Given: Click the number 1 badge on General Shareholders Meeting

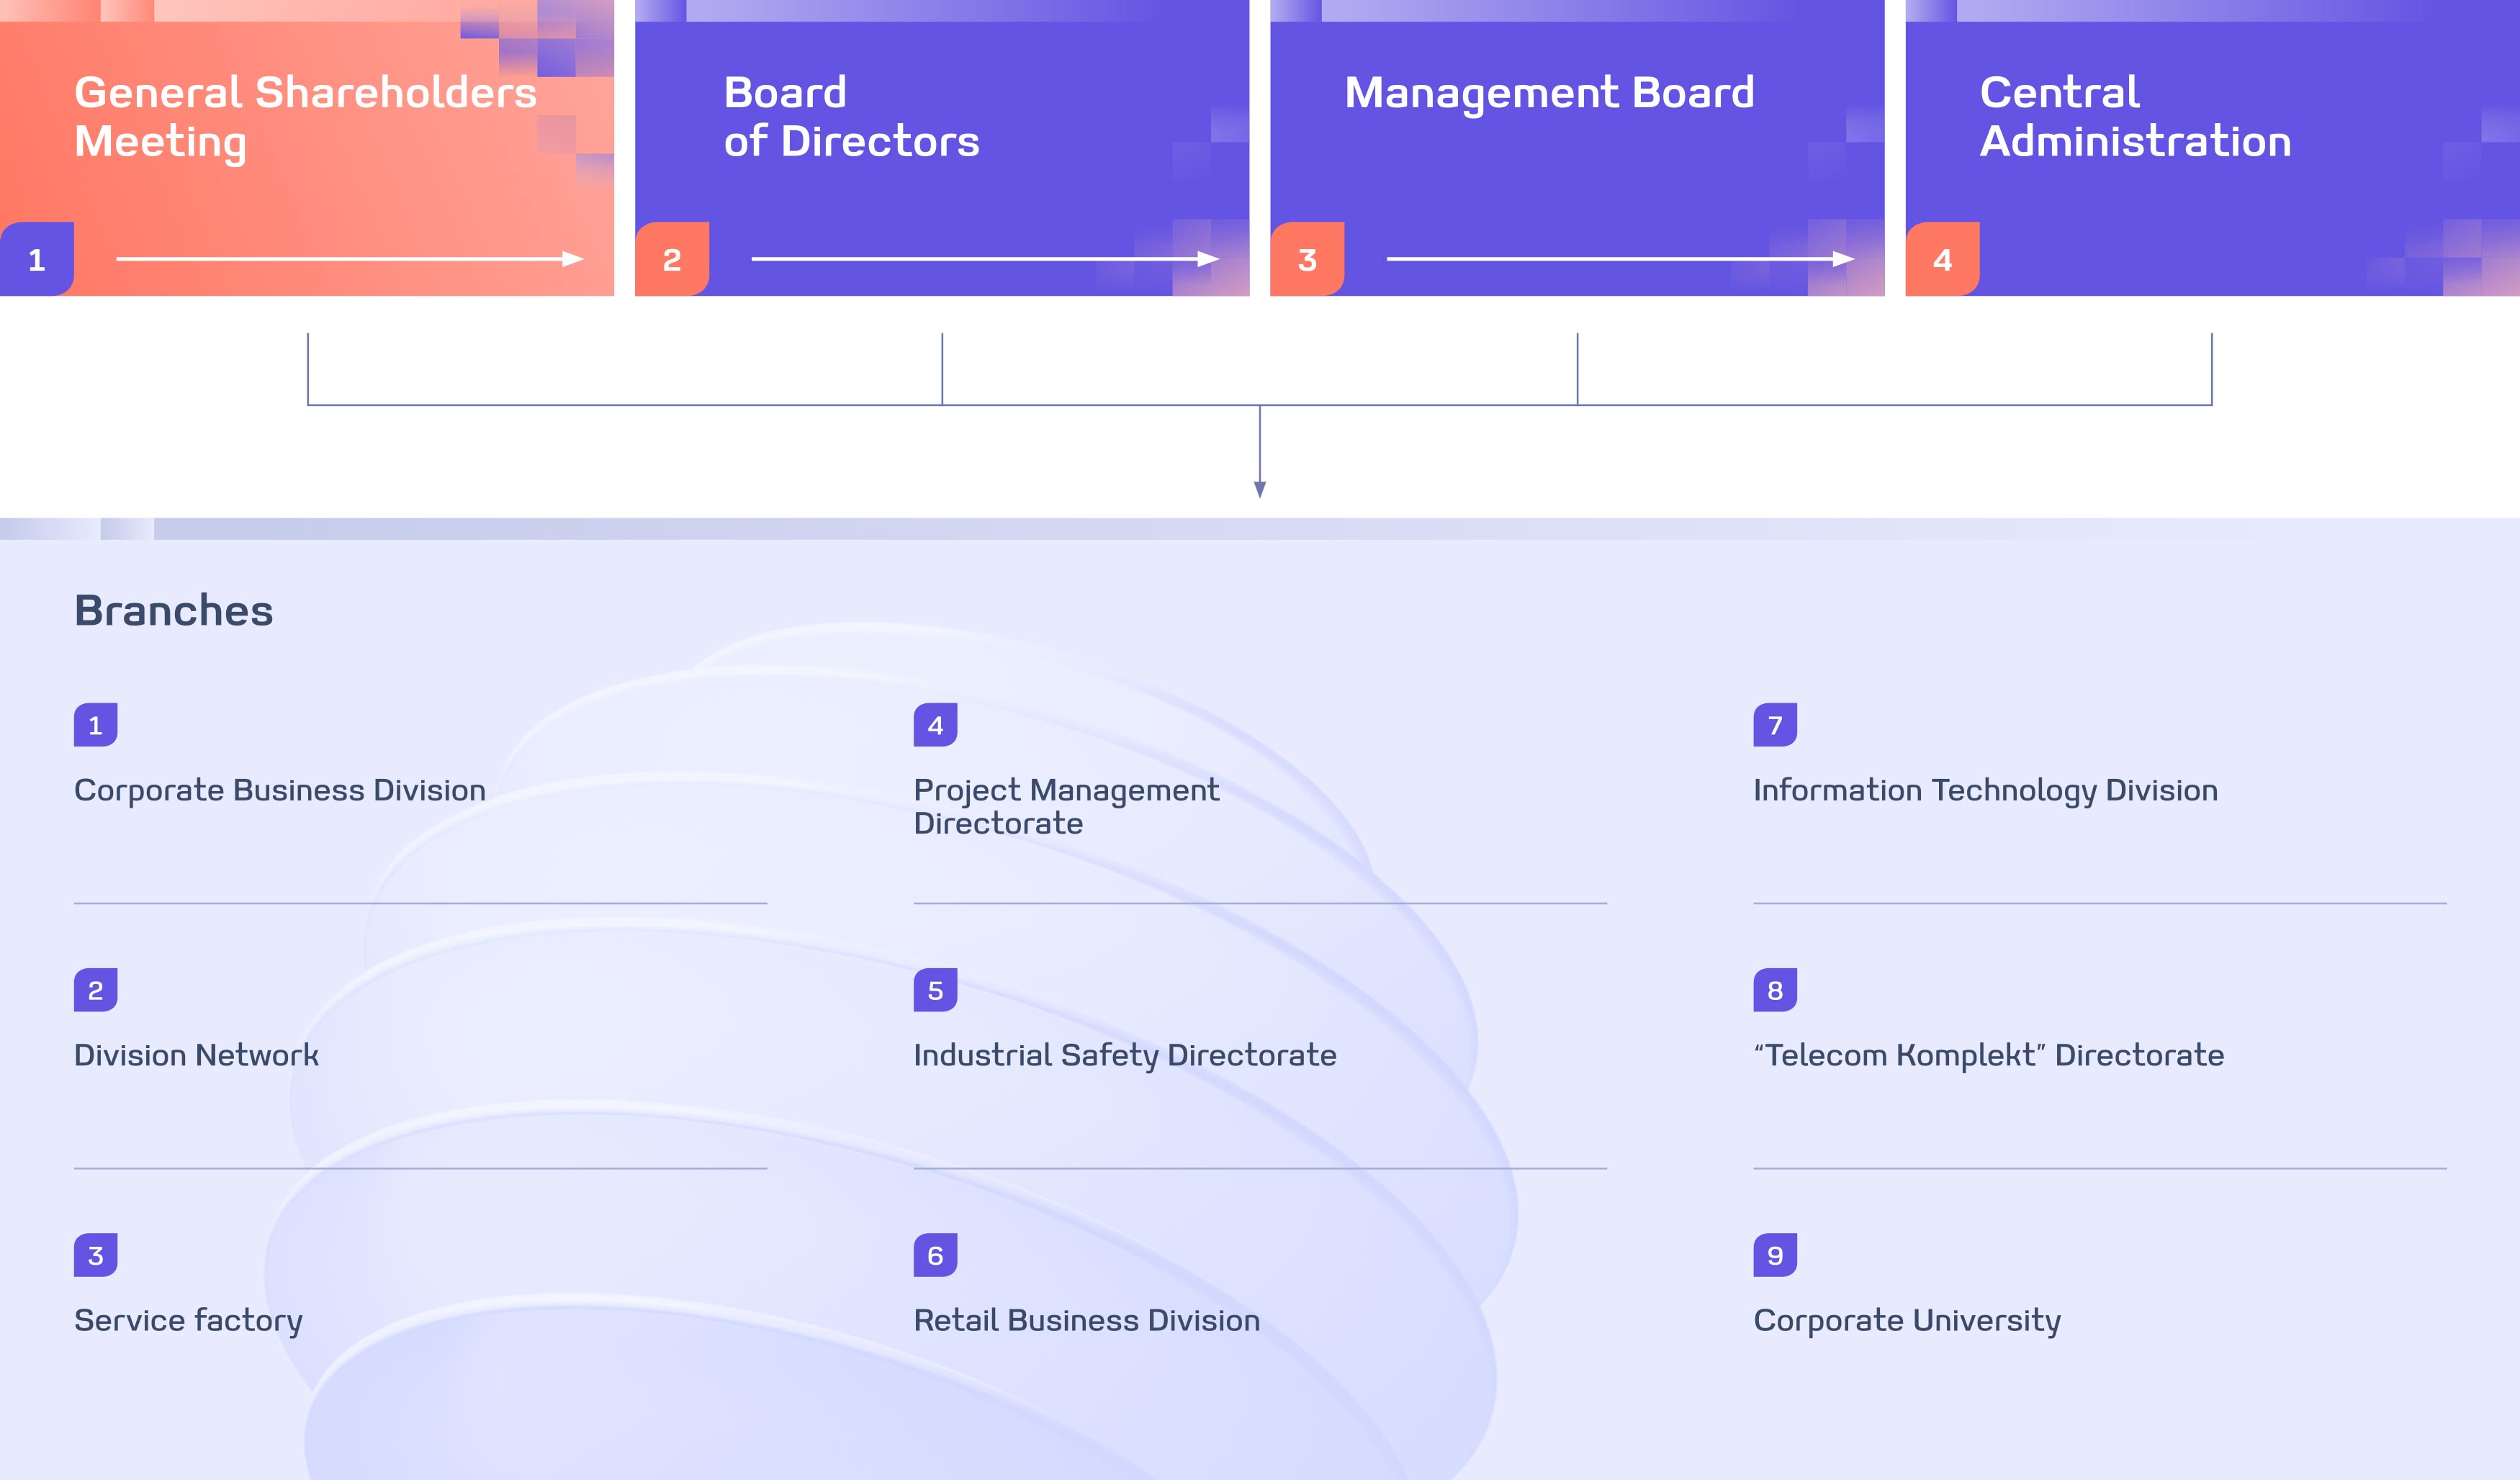Looking at the screenshot, I should click(37, 260).
